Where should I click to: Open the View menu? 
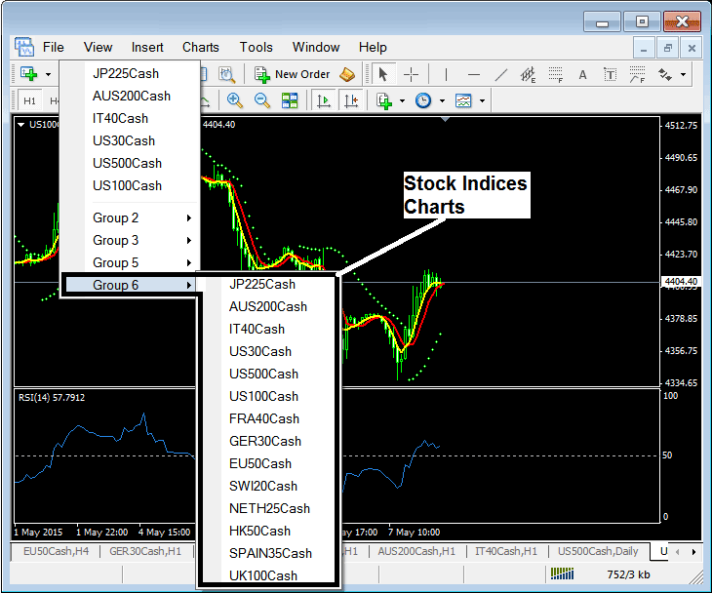(98, 47)
